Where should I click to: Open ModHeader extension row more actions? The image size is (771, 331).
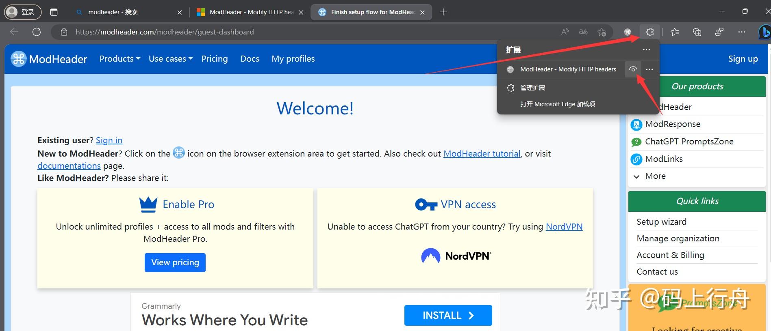pyautogui.click(x=649, y=69)
